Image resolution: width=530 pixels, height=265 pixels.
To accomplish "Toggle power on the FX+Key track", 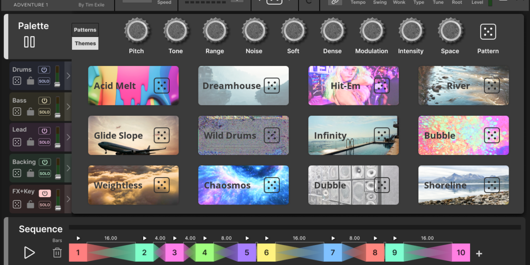I will click(x=44, y=192).
